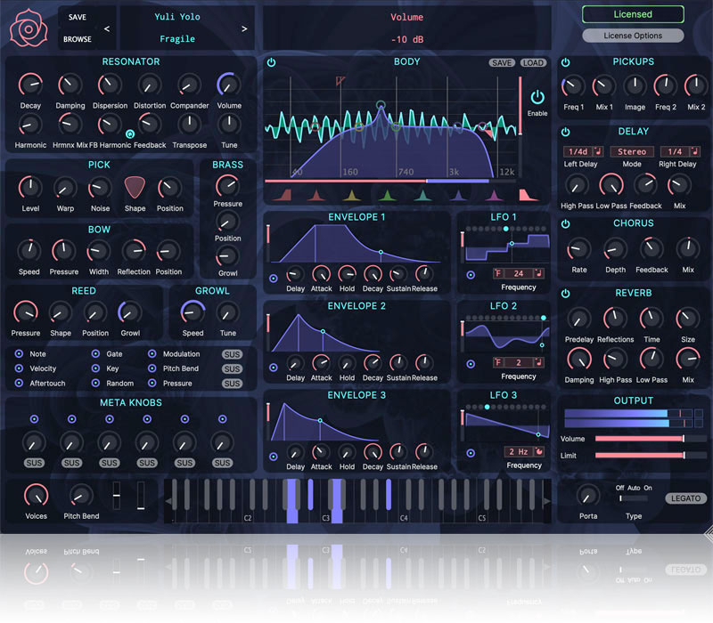Image resolution: width=713 pixels, height=623 pixels.
Task: Click the License Options button
Action: click(633, 36)
